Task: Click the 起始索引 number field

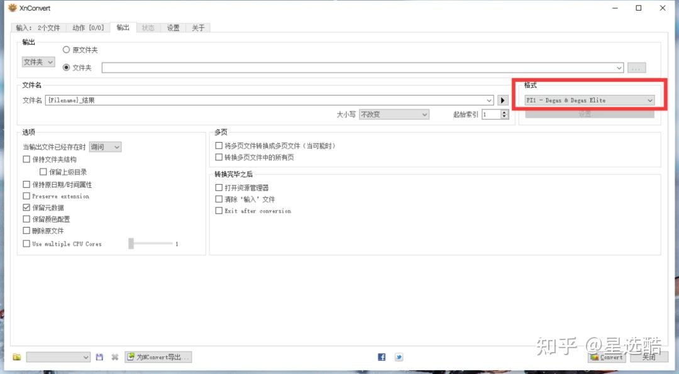Action: point(492,114)
